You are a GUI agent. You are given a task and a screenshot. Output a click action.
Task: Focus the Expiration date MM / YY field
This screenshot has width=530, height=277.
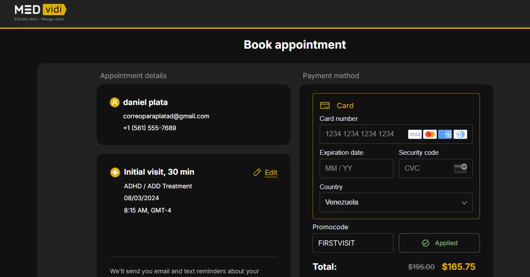(x=357, y=169)
